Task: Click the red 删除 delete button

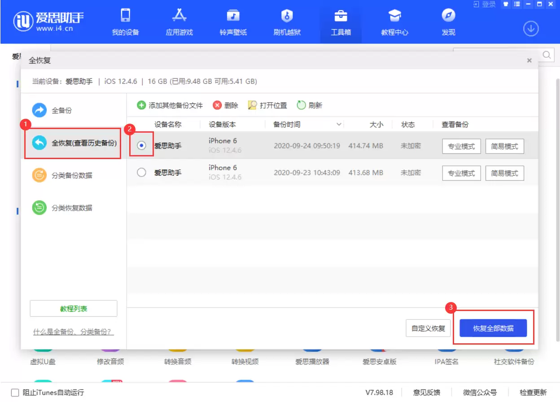Action: (x=225, y=105)
